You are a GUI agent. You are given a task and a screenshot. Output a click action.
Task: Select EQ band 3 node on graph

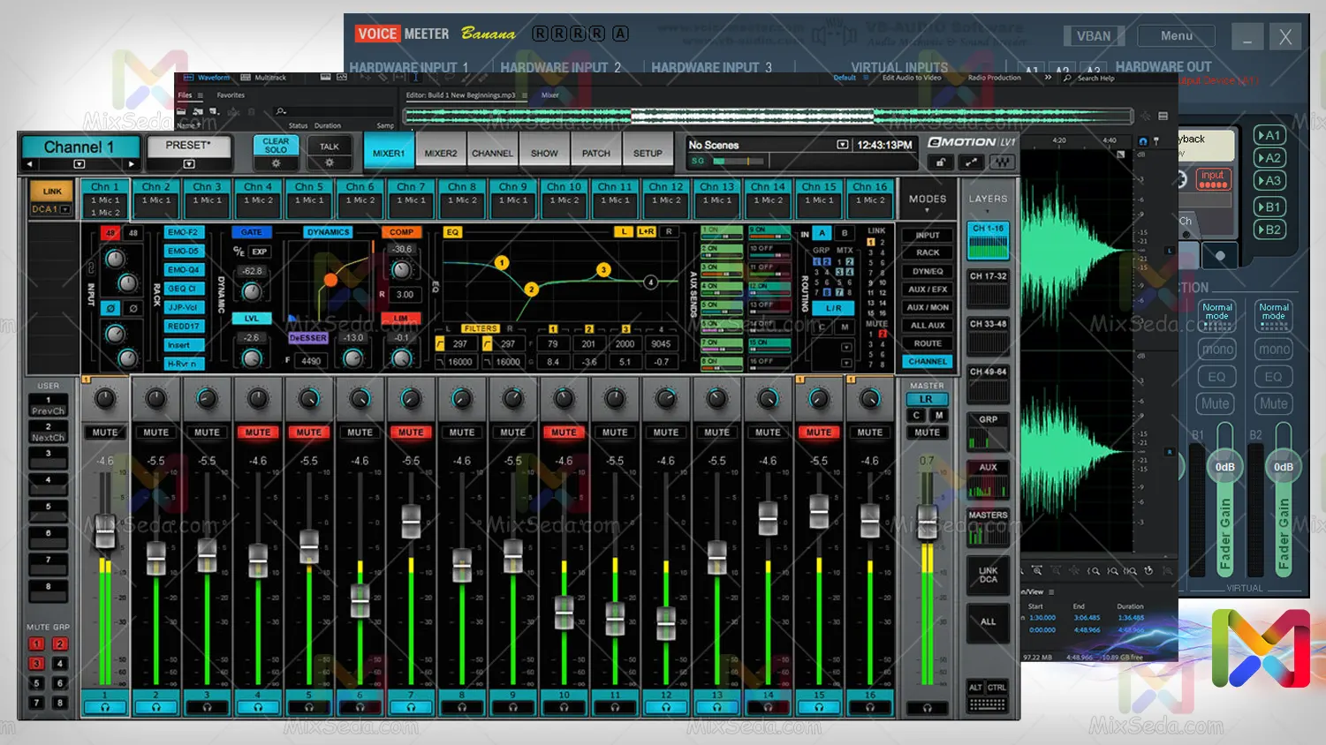click(x=603, y=270)
